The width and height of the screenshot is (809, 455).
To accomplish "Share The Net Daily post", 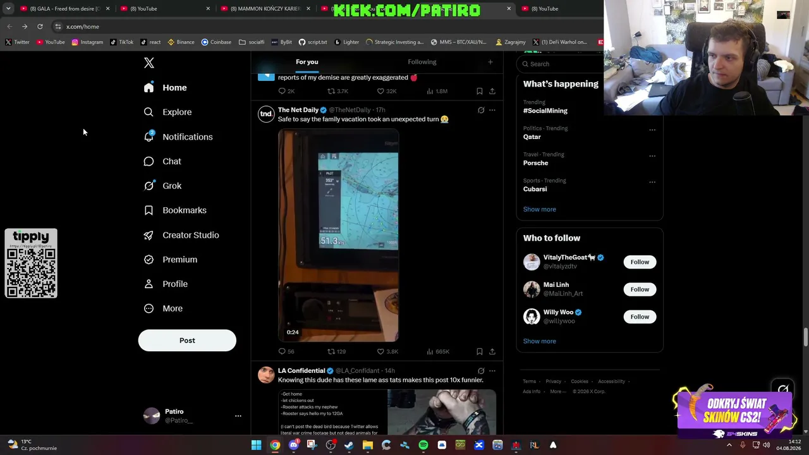I will click(x=492, y=351).
